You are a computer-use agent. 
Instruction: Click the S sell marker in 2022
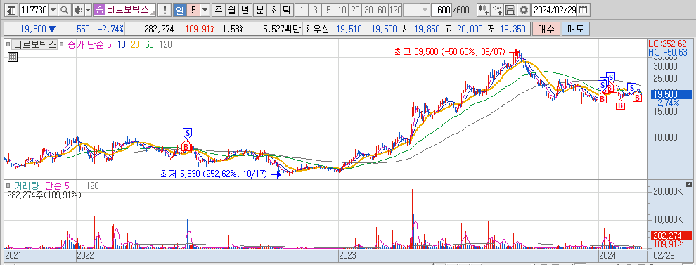[187, 132]
